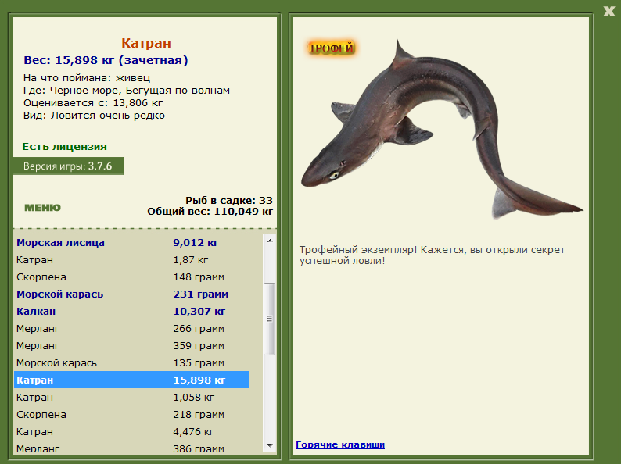
Task: Select the Катран 4,476 кг row
Action: (131, 431)
